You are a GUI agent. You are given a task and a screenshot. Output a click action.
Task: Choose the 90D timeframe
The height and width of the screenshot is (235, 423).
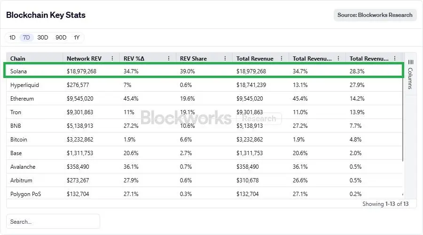click(x=61, y=38)
